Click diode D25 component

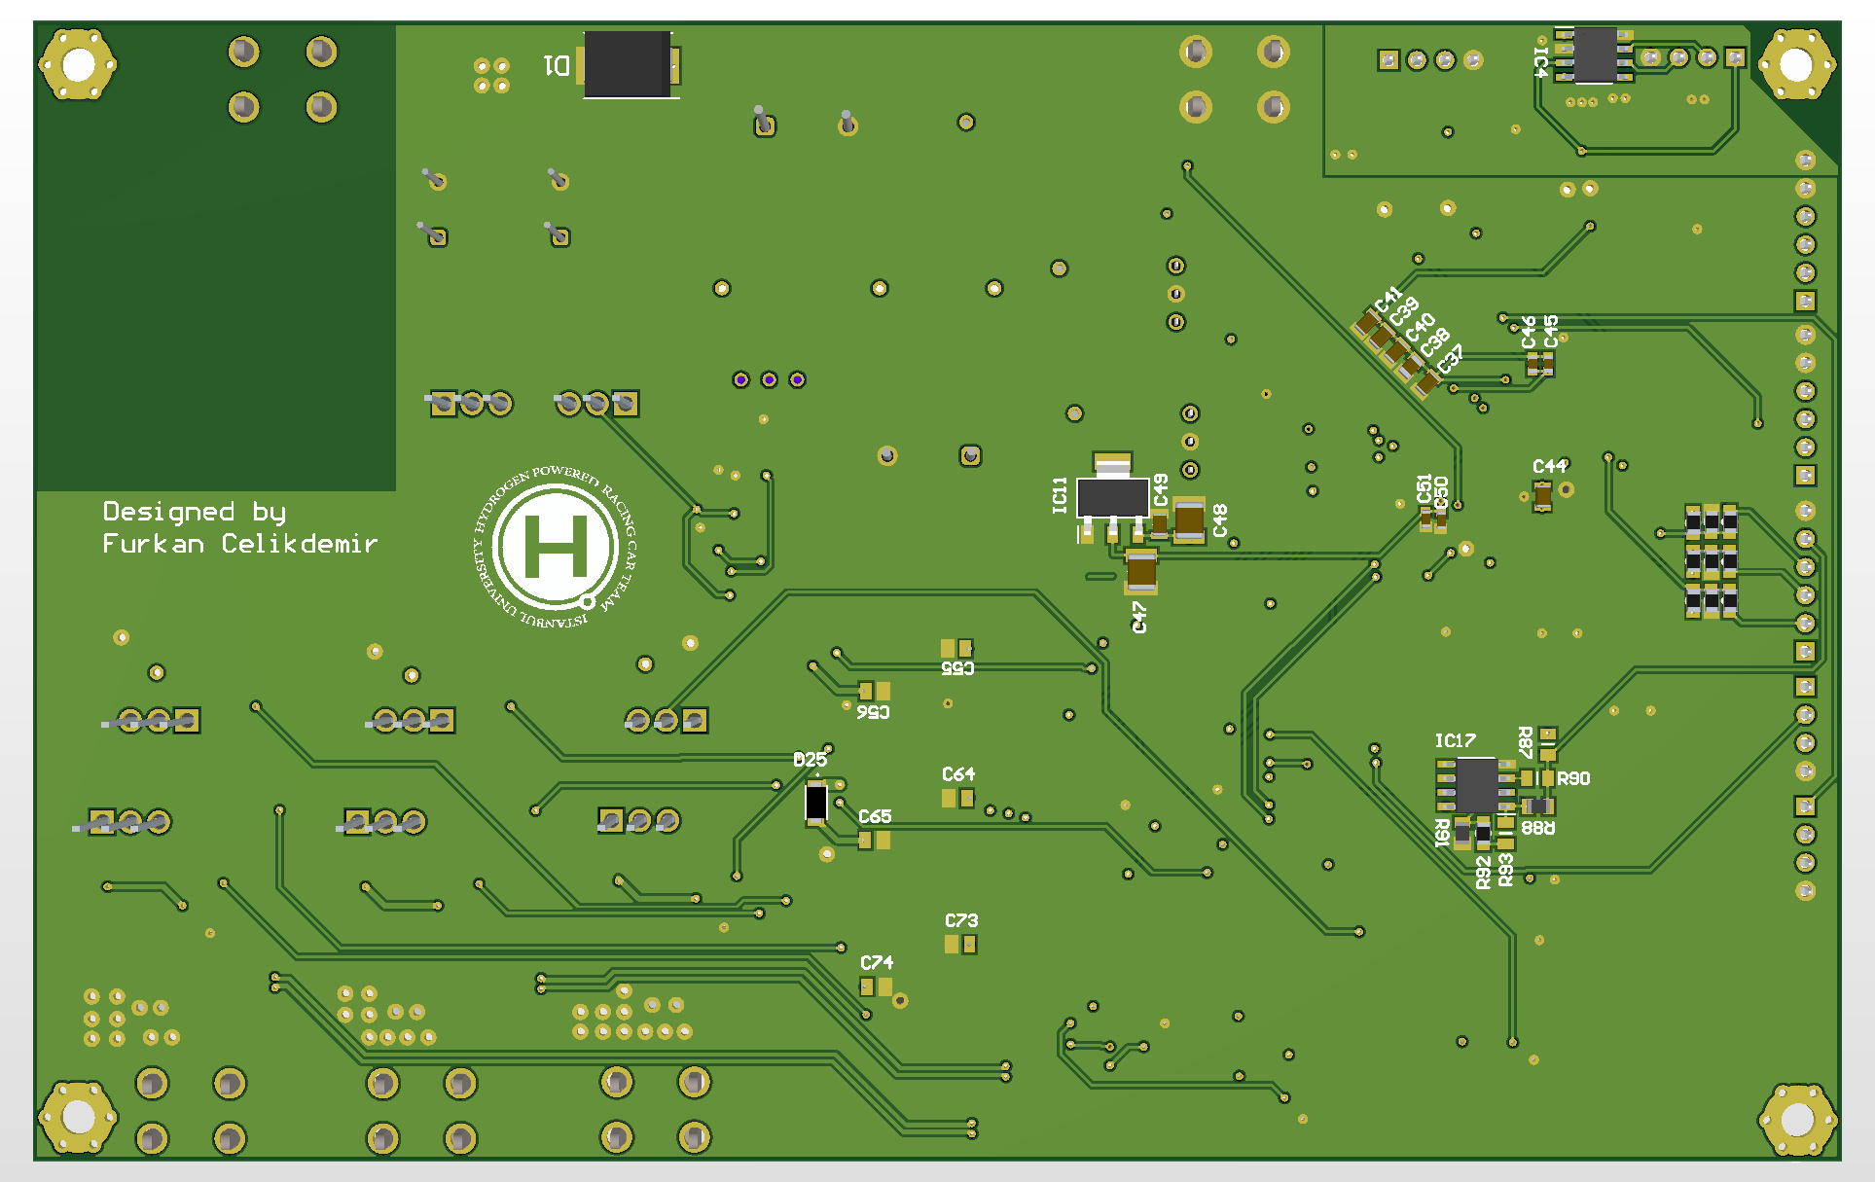[x=815, y=803]
